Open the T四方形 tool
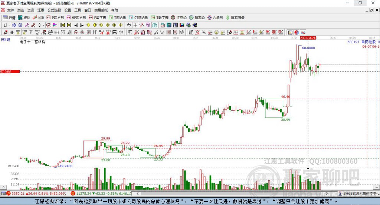 tap(118, 18)
